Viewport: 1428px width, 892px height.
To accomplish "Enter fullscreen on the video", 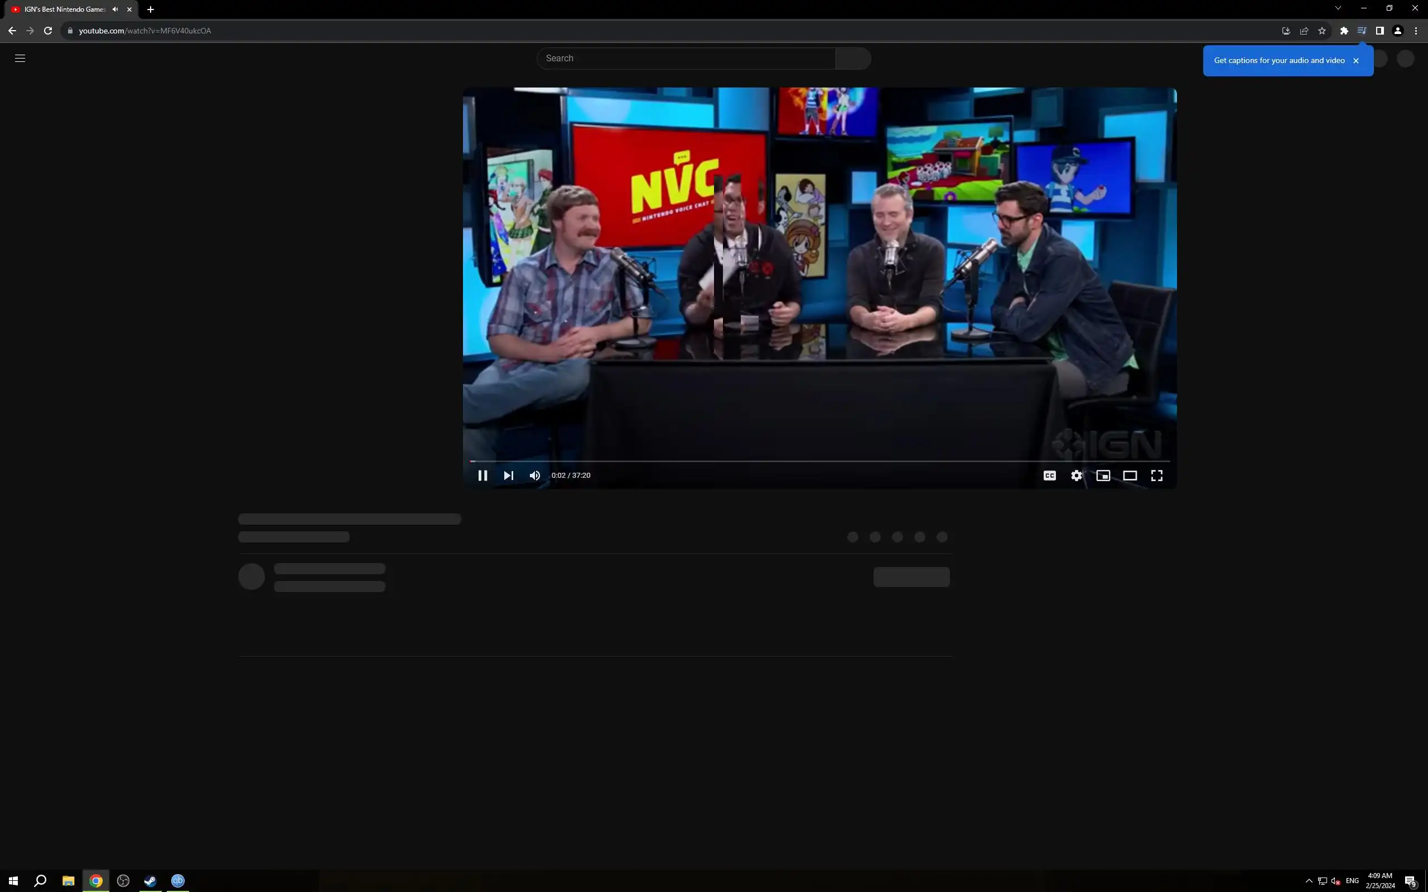I will click(1156, 476).
